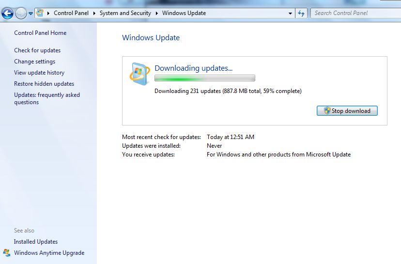Click For Windows and other products text
Screen dimensions: 401x264
tap(279, 155)
